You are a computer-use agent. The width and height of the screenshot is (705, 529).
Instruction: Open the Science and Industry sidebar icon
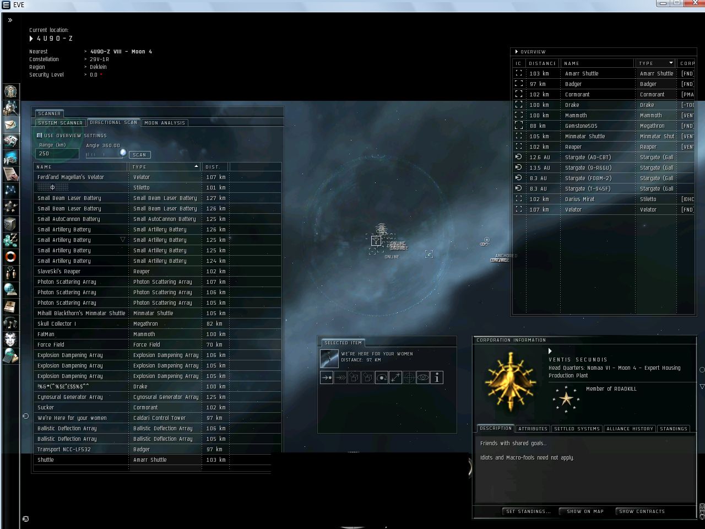(10, 174)
